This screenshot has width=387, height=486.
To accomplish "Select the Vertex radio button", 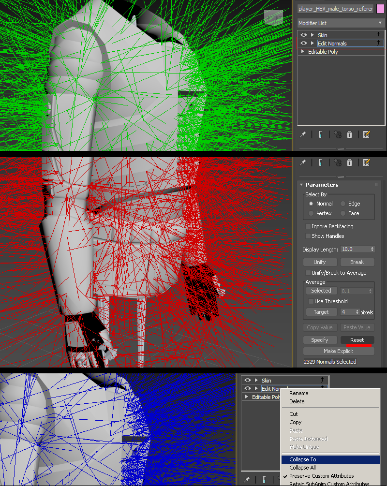I will [311, 213].
